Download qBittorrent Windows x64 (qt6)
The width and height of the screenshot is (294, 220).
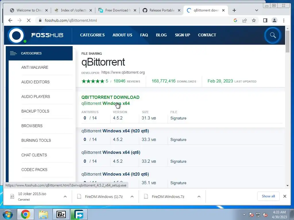coord(111,152)
